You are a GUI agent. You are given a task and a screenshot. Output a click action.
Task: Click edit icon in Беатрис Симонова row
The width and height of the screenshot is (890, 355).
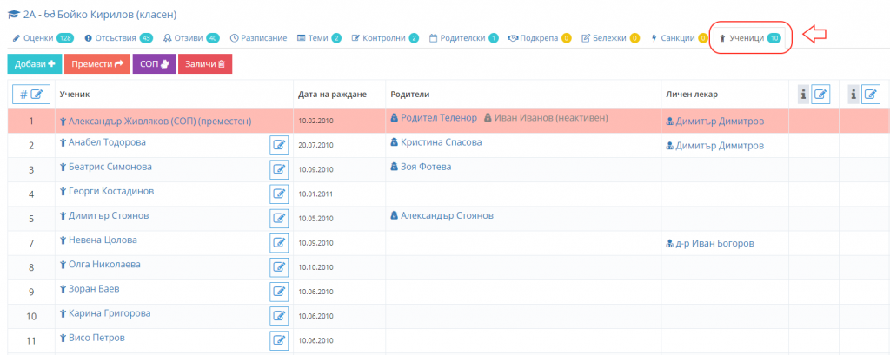279,169
